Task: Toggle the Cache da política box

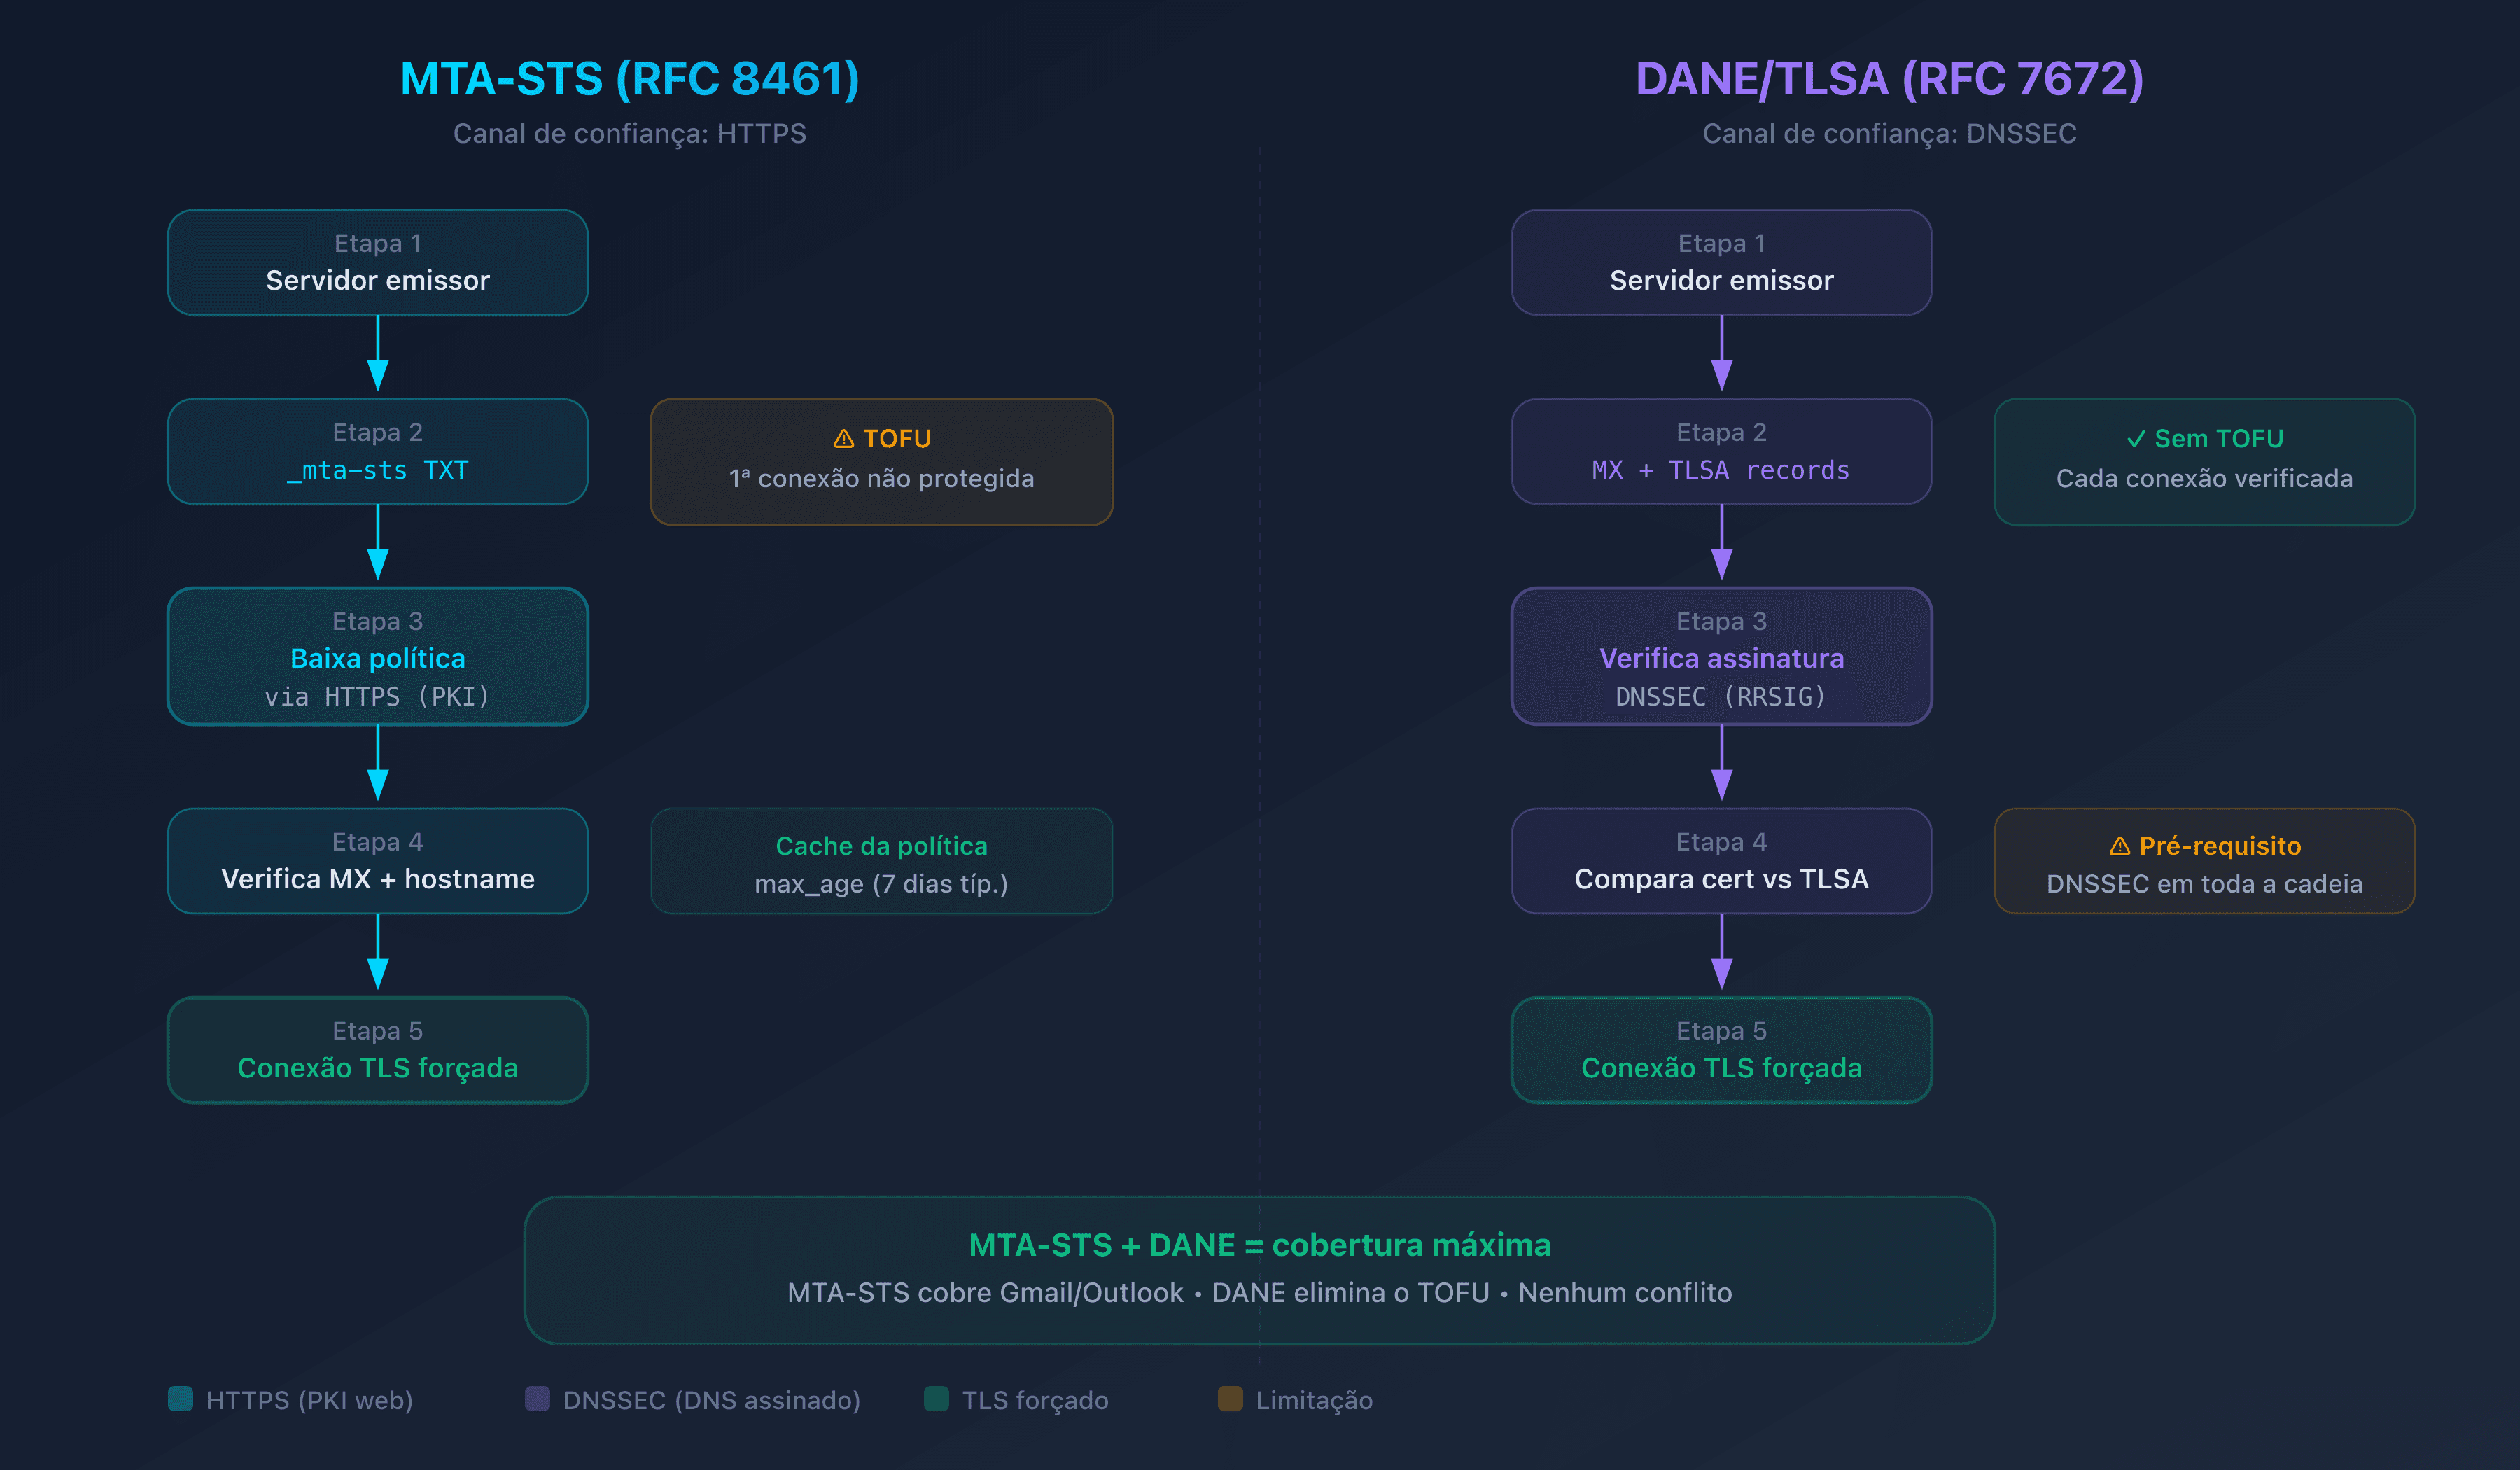Action: point(881,861)
